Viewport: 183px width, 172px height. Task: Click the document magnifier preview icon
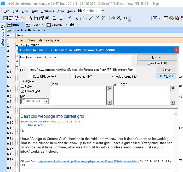click(30, 18)
